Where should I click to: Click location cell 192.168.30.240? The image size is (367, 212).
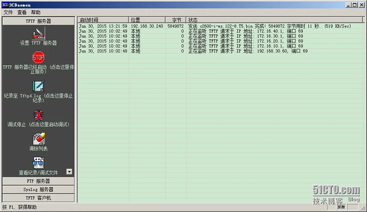[147, 26]
